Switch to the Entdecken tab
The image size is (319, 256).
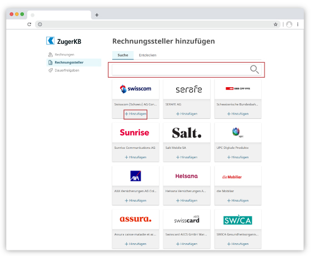tap(147, 55)
